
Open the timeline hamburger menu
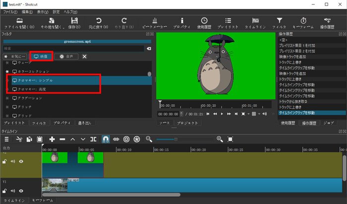click(6, 139)
